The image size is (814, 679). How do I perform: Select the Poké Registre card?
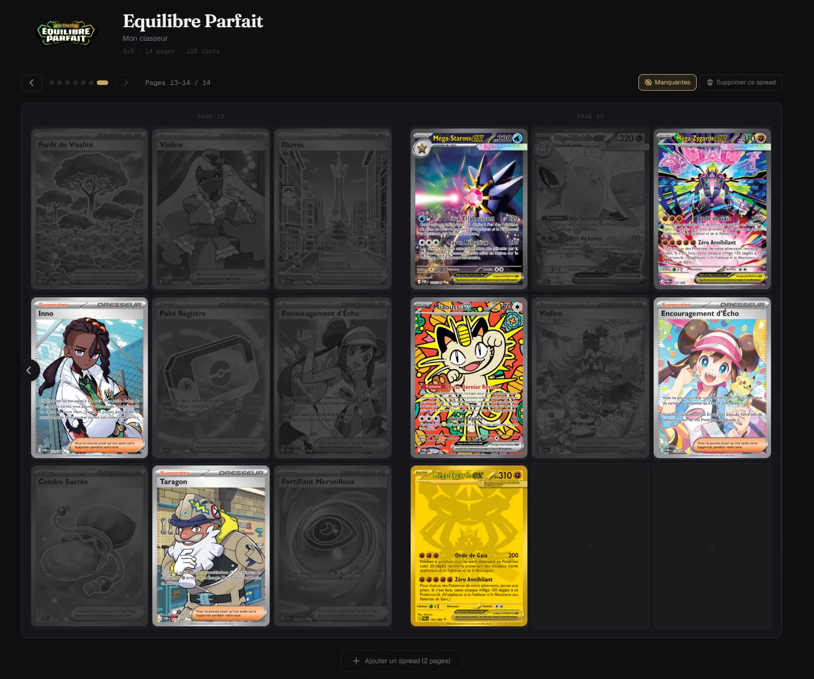(x=211, y=377)
